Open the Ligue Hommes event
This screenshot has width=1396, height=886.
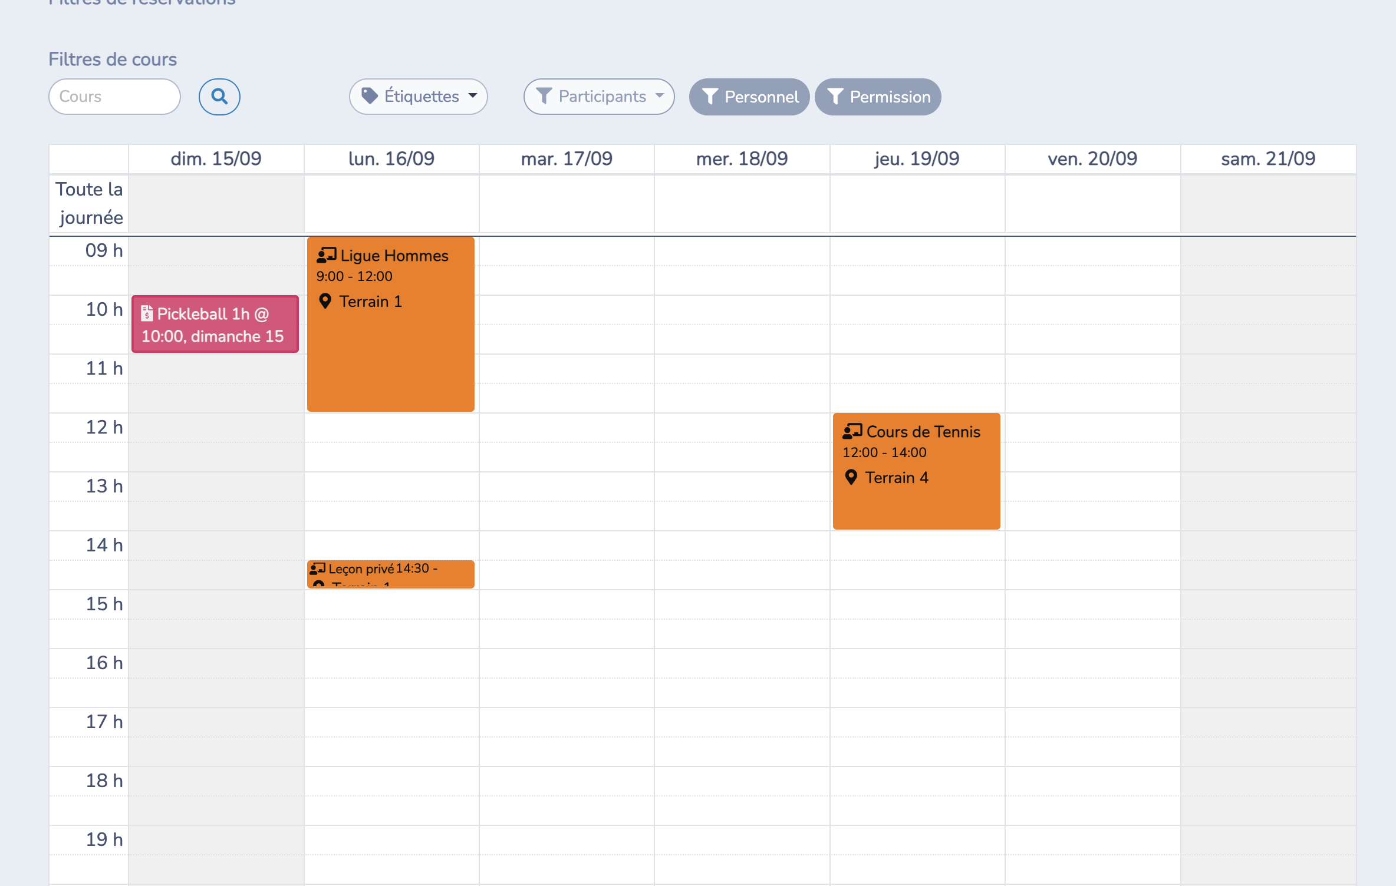point(391,324)
